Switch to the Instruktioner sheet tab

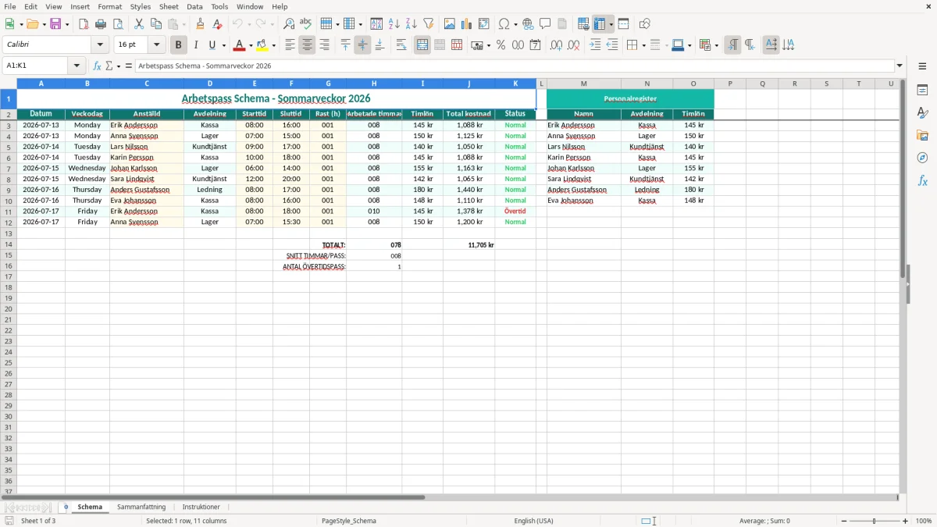point(201,507)
